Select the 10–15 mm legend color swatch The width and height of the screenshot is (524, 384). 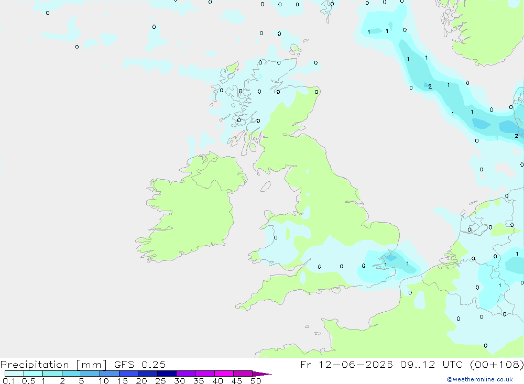pos(110,374)
